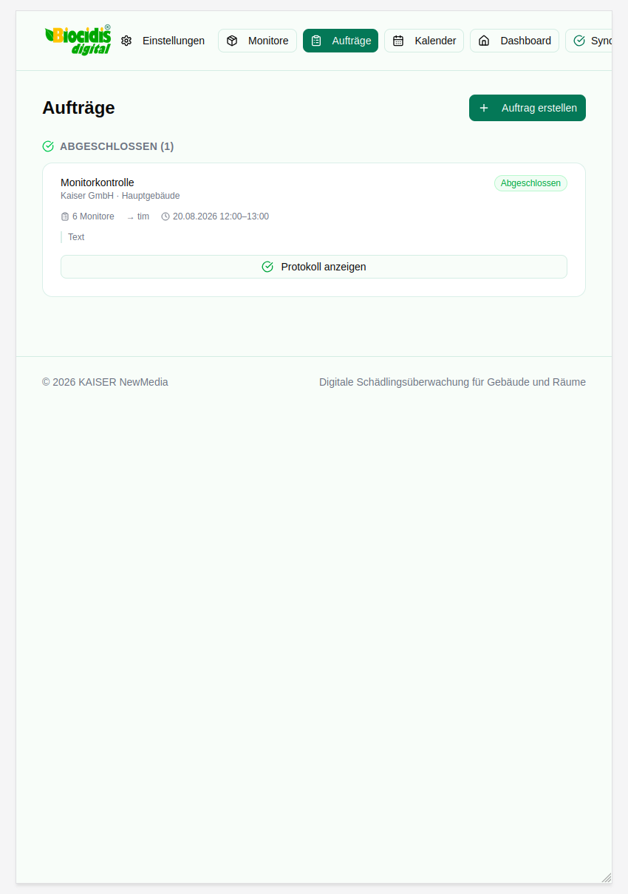Viewport: 628px width, 894px height.
Task: Go to the Dashboard tab
Action: [514, 41]
